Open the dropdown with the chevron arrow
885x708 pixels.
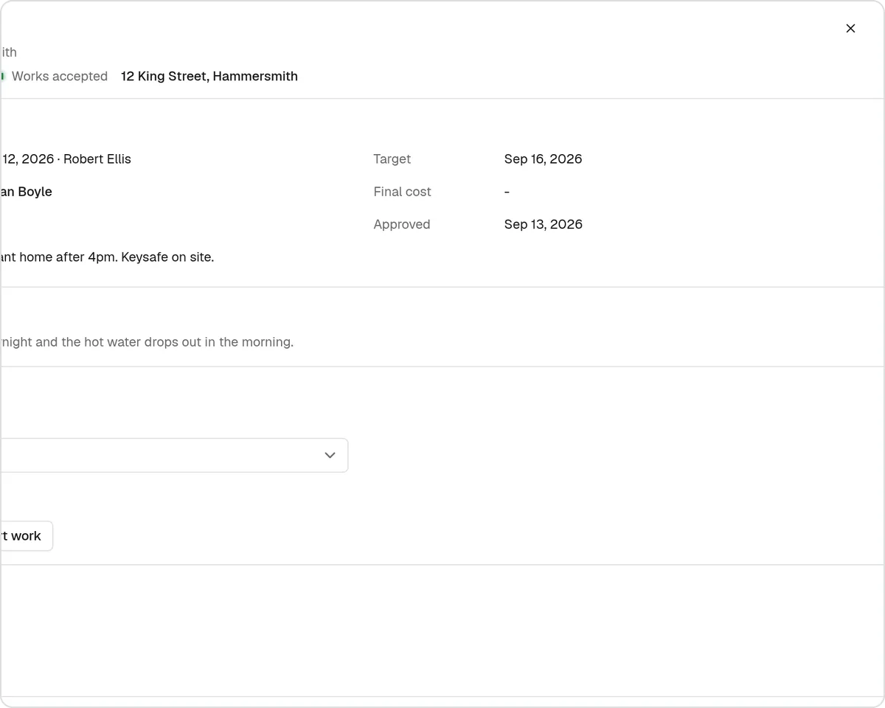coord(174,455)
